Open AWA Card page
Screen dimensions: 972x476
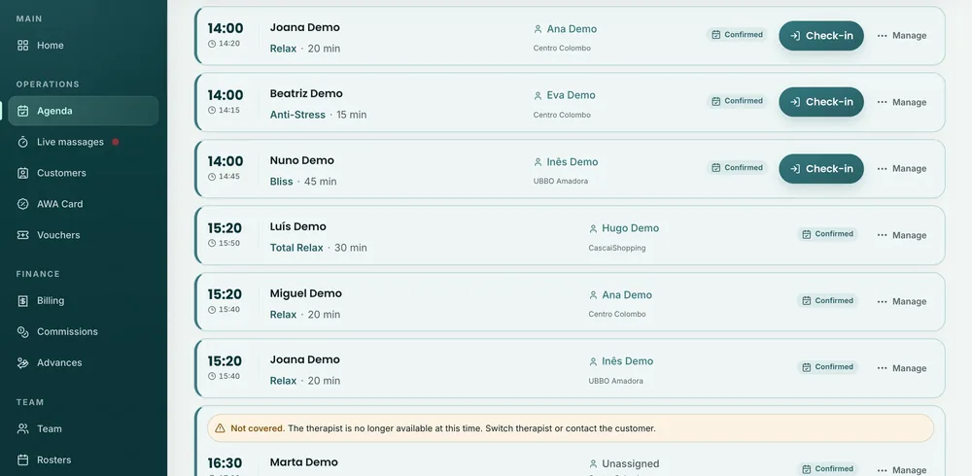click(83, 204)
